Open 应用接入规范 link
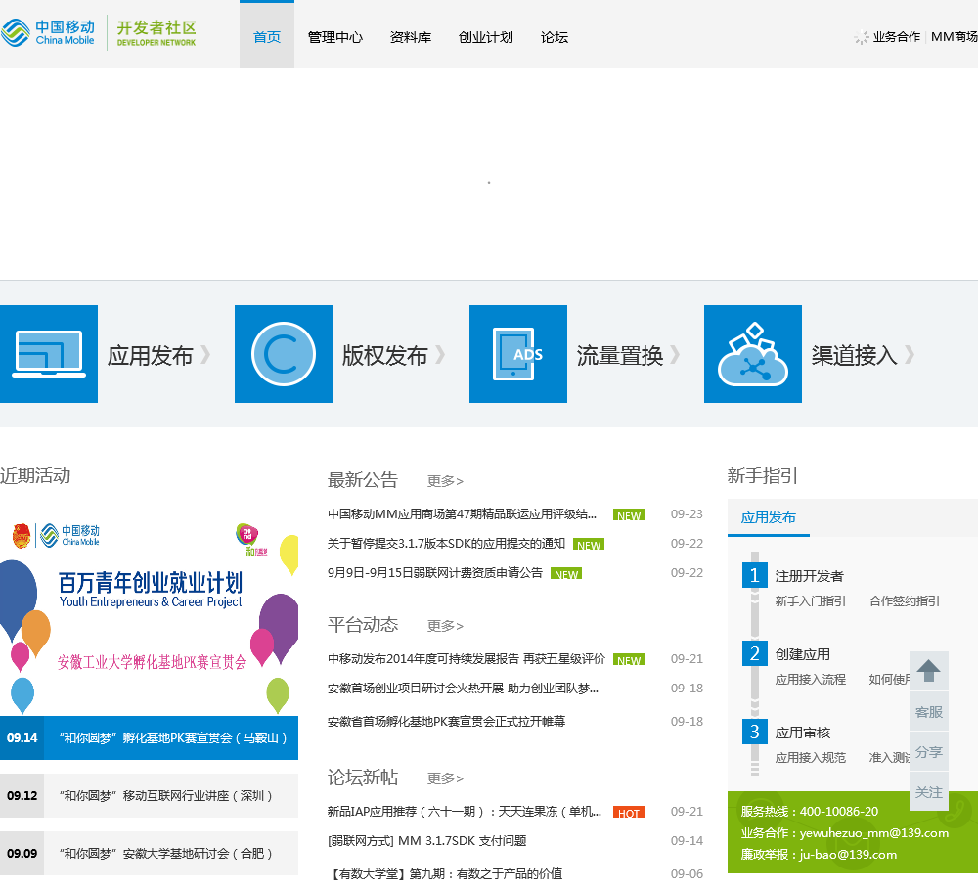This screenshot has width=978, height=889. point(810,757)
